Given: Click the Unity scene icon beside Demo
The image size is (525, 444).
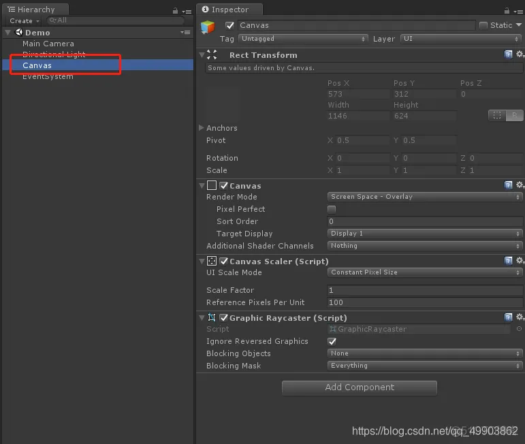Looking at the screenshot, I should pos(19,33).
